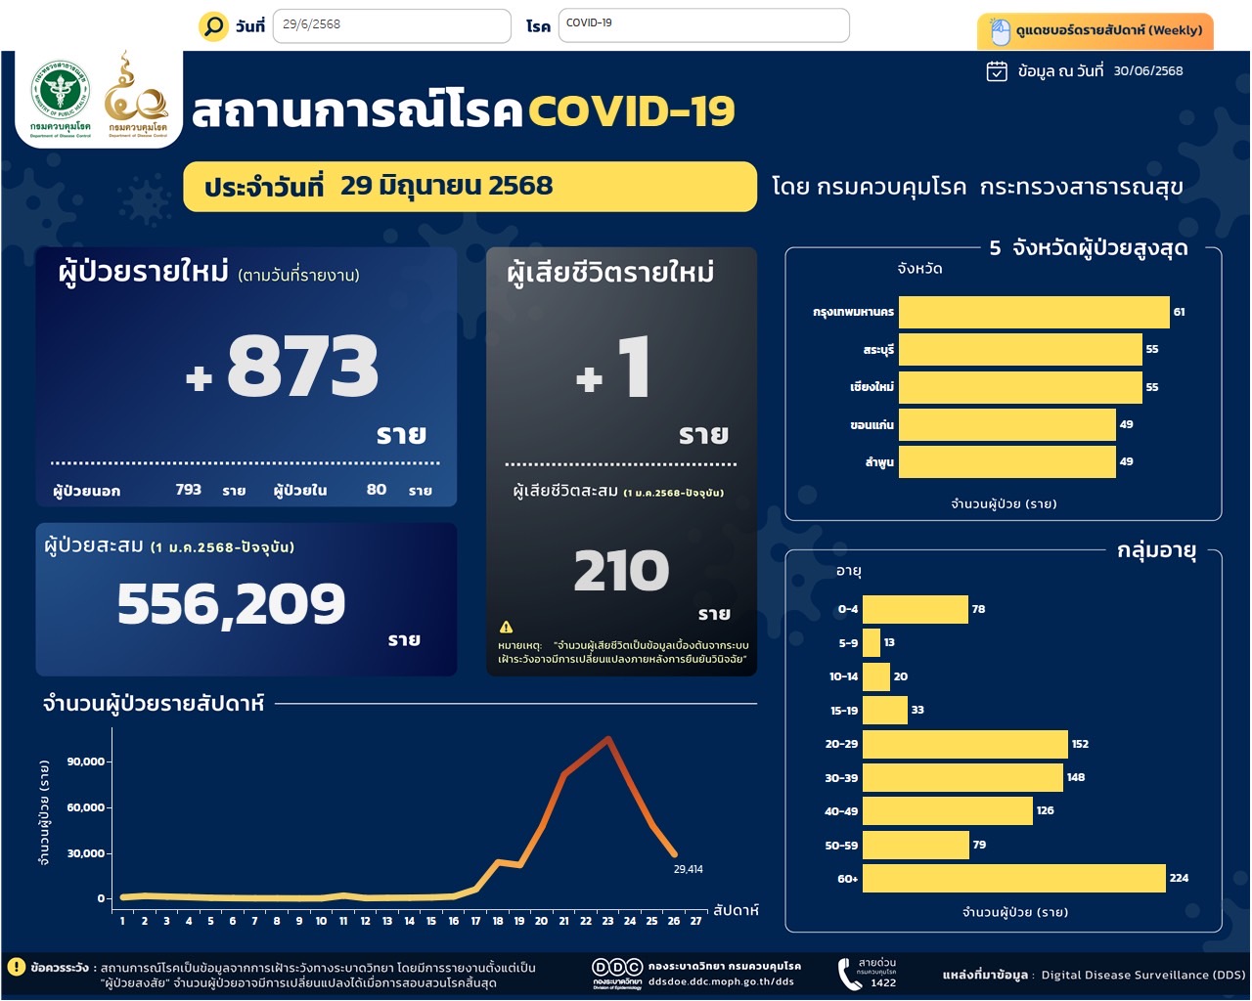Viewport: 1252px width, 1001px height.
Task: Click the yellow search magnifier icon
Action: coord(212,26)
